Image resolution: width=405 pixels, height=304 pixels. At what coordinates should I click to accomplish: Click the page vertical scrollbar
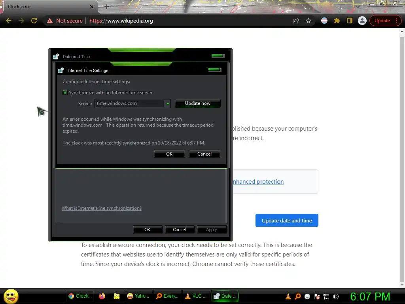click(402, 160)
